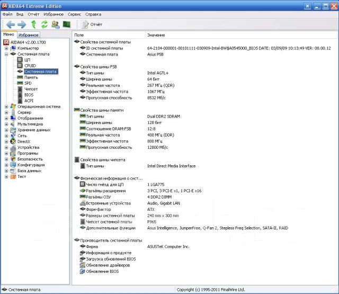Open Обновление драйверов link
This screenshot has width=339, height=294.
pyautogui.click(x=108, y=265)
